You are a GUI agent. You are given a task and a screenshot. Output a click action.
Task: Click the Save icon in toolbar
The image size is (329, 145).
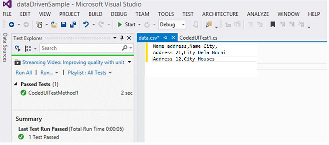64,24
